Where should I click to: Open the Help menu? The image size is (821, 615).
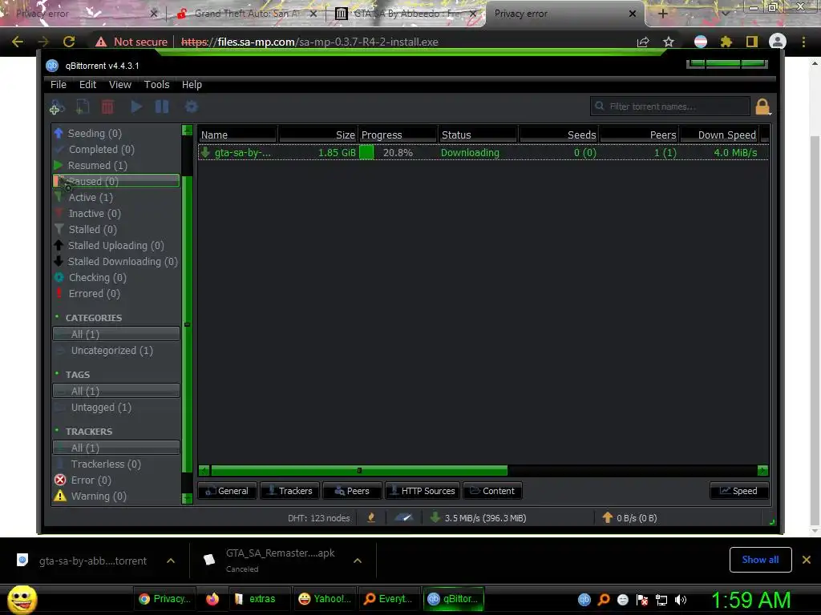point(192,84)
